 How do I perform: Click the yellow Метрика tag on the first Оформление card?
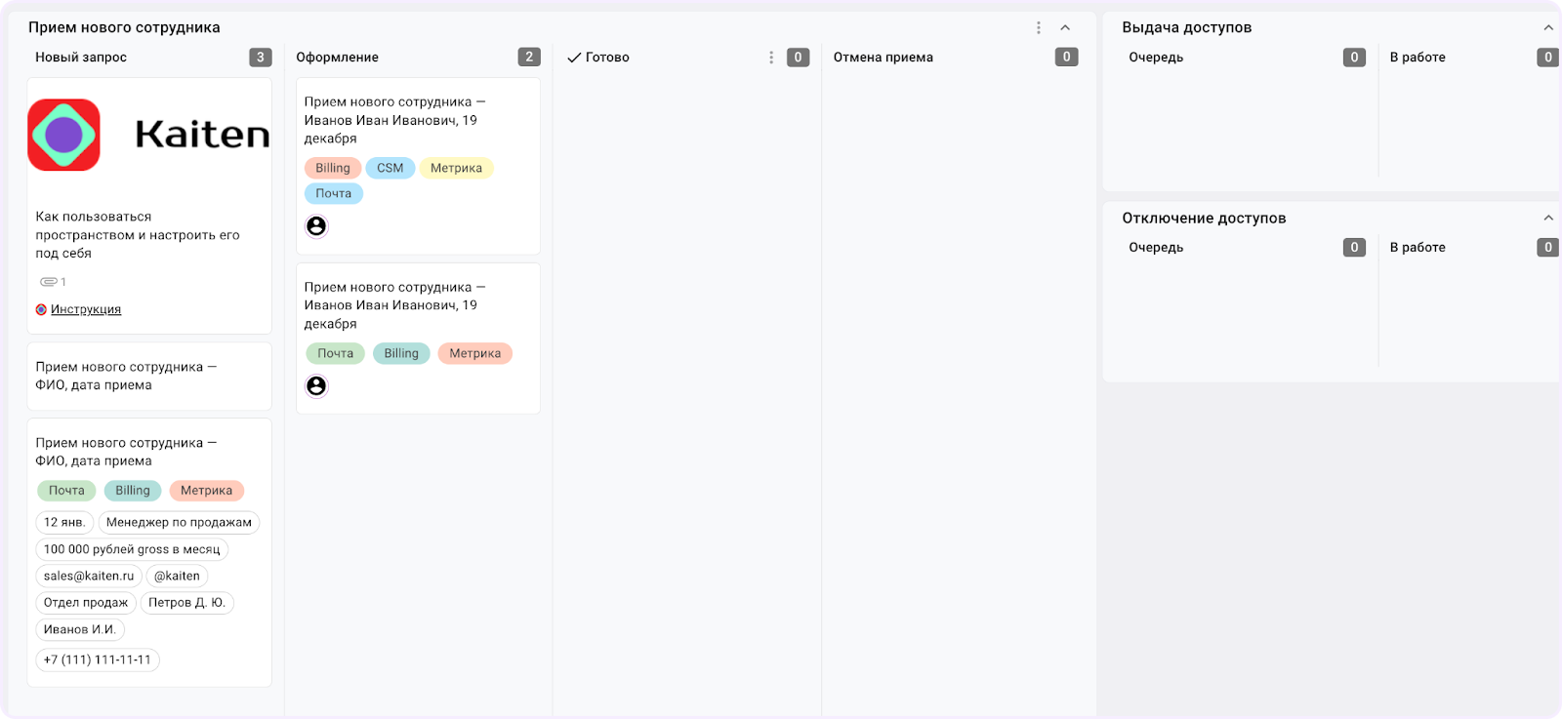(x=456, y=168)
